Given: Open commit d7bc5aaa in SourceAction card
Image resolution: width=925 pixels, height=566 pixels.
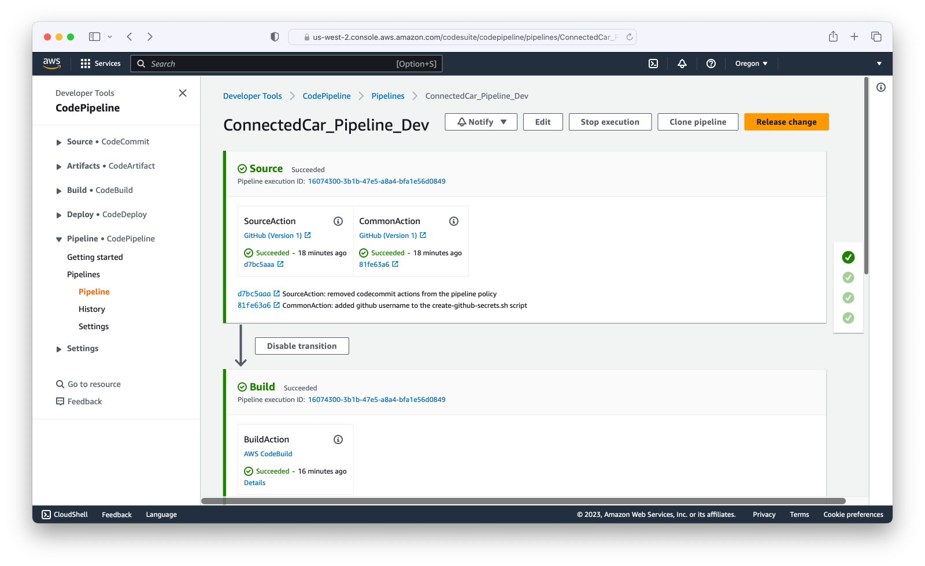Looking at the screenshot, I should tap(264, 265).
